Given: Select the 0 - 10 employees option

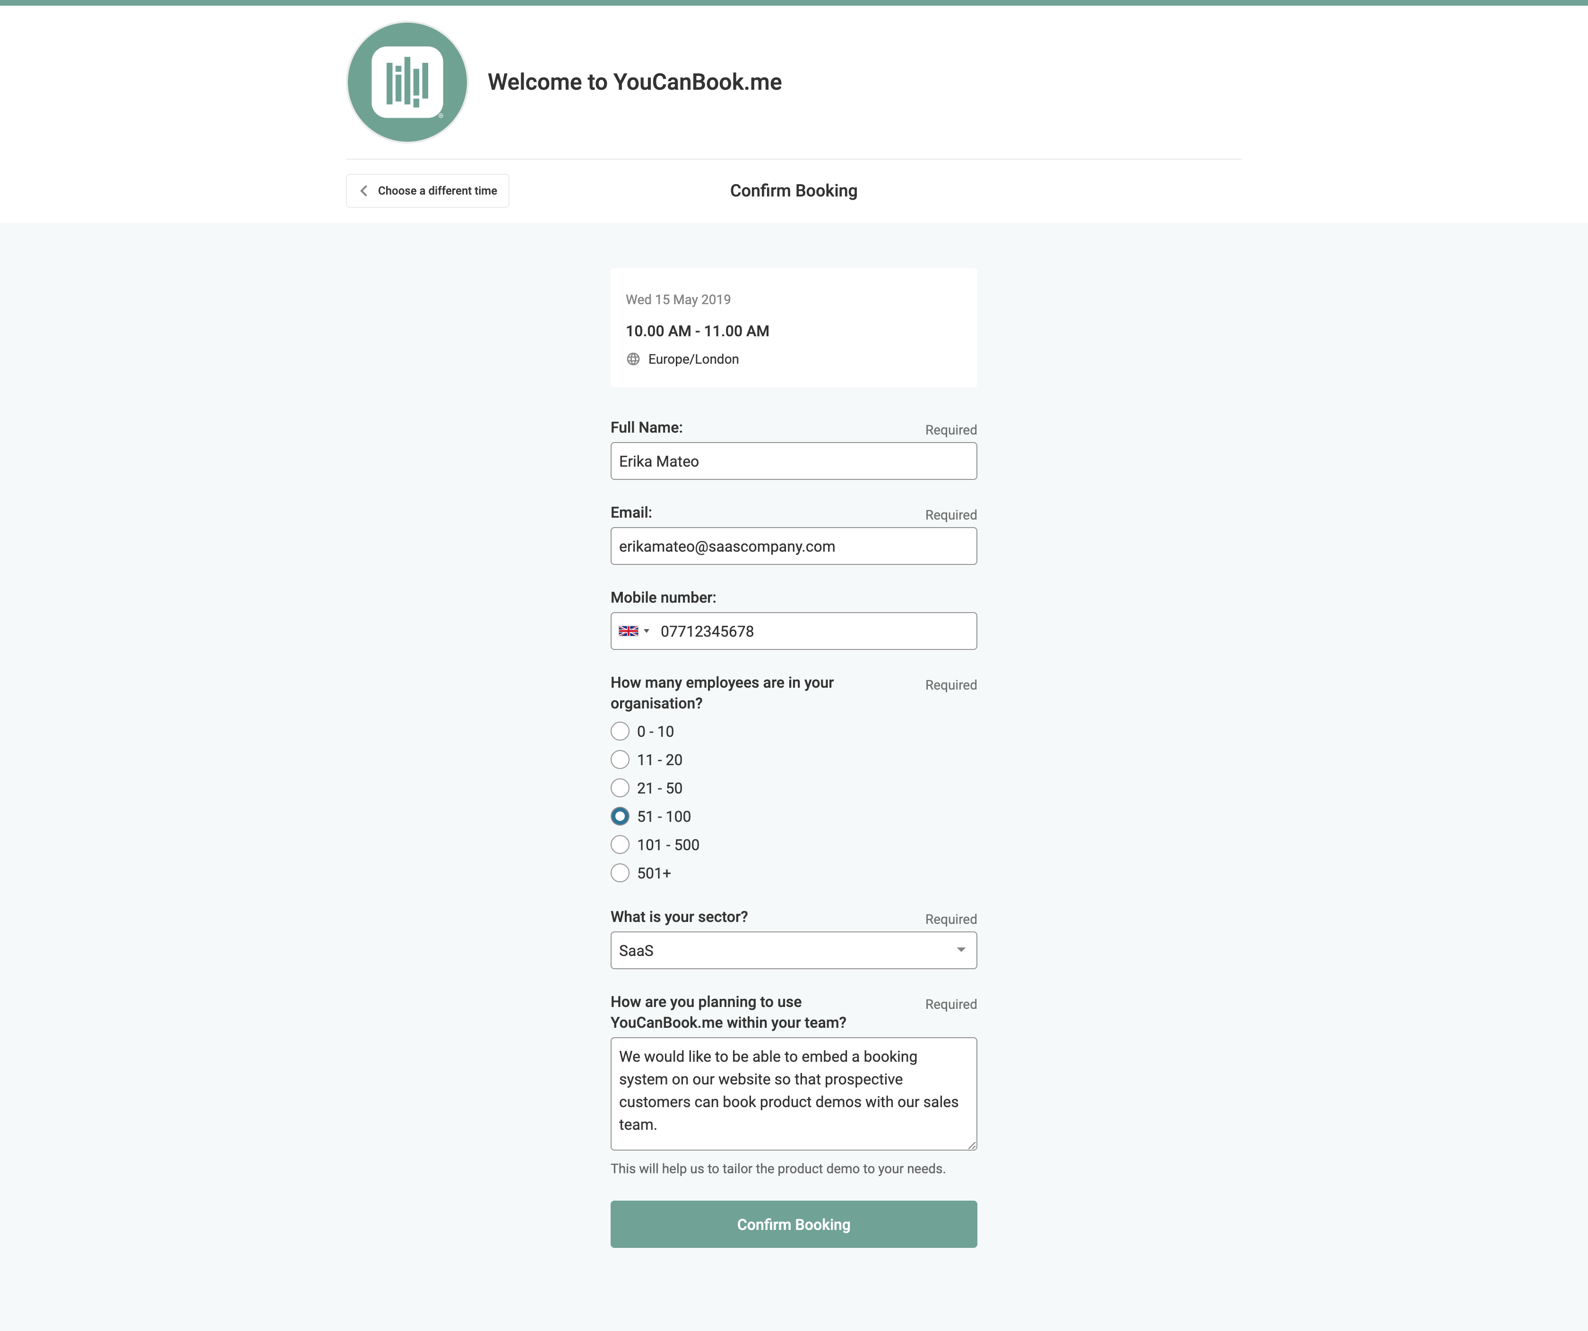Looking at the screenshot, I should click(620, 732).
